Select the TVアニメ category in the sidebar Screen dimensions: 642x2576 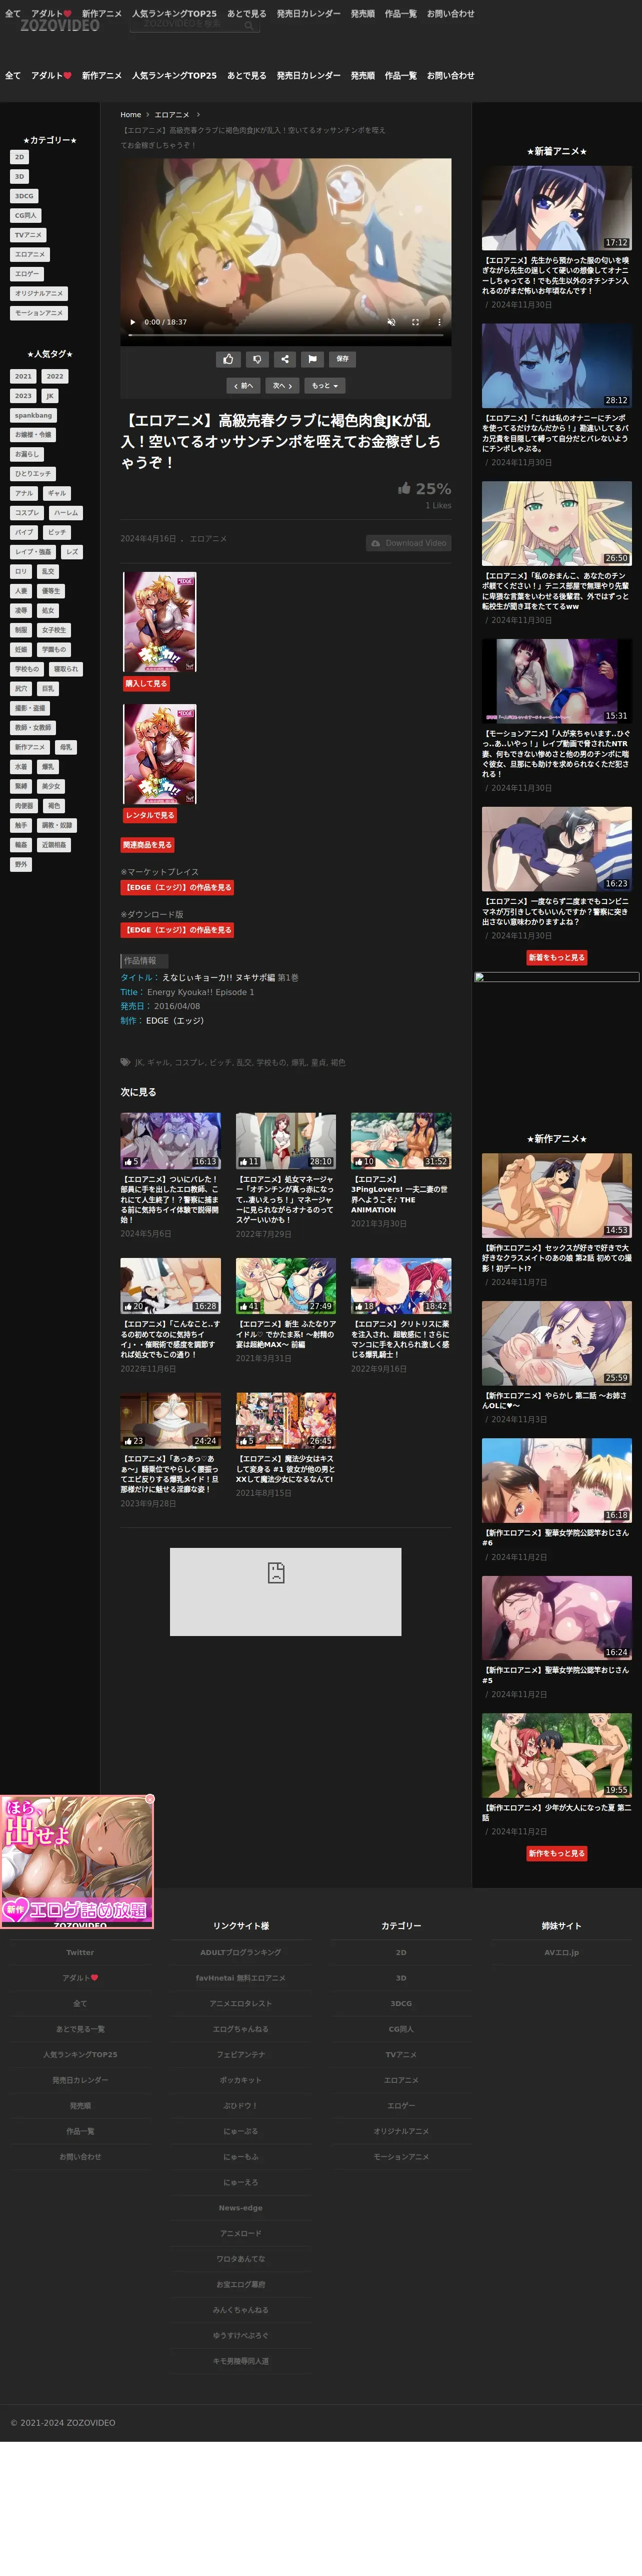coord(28,235)
